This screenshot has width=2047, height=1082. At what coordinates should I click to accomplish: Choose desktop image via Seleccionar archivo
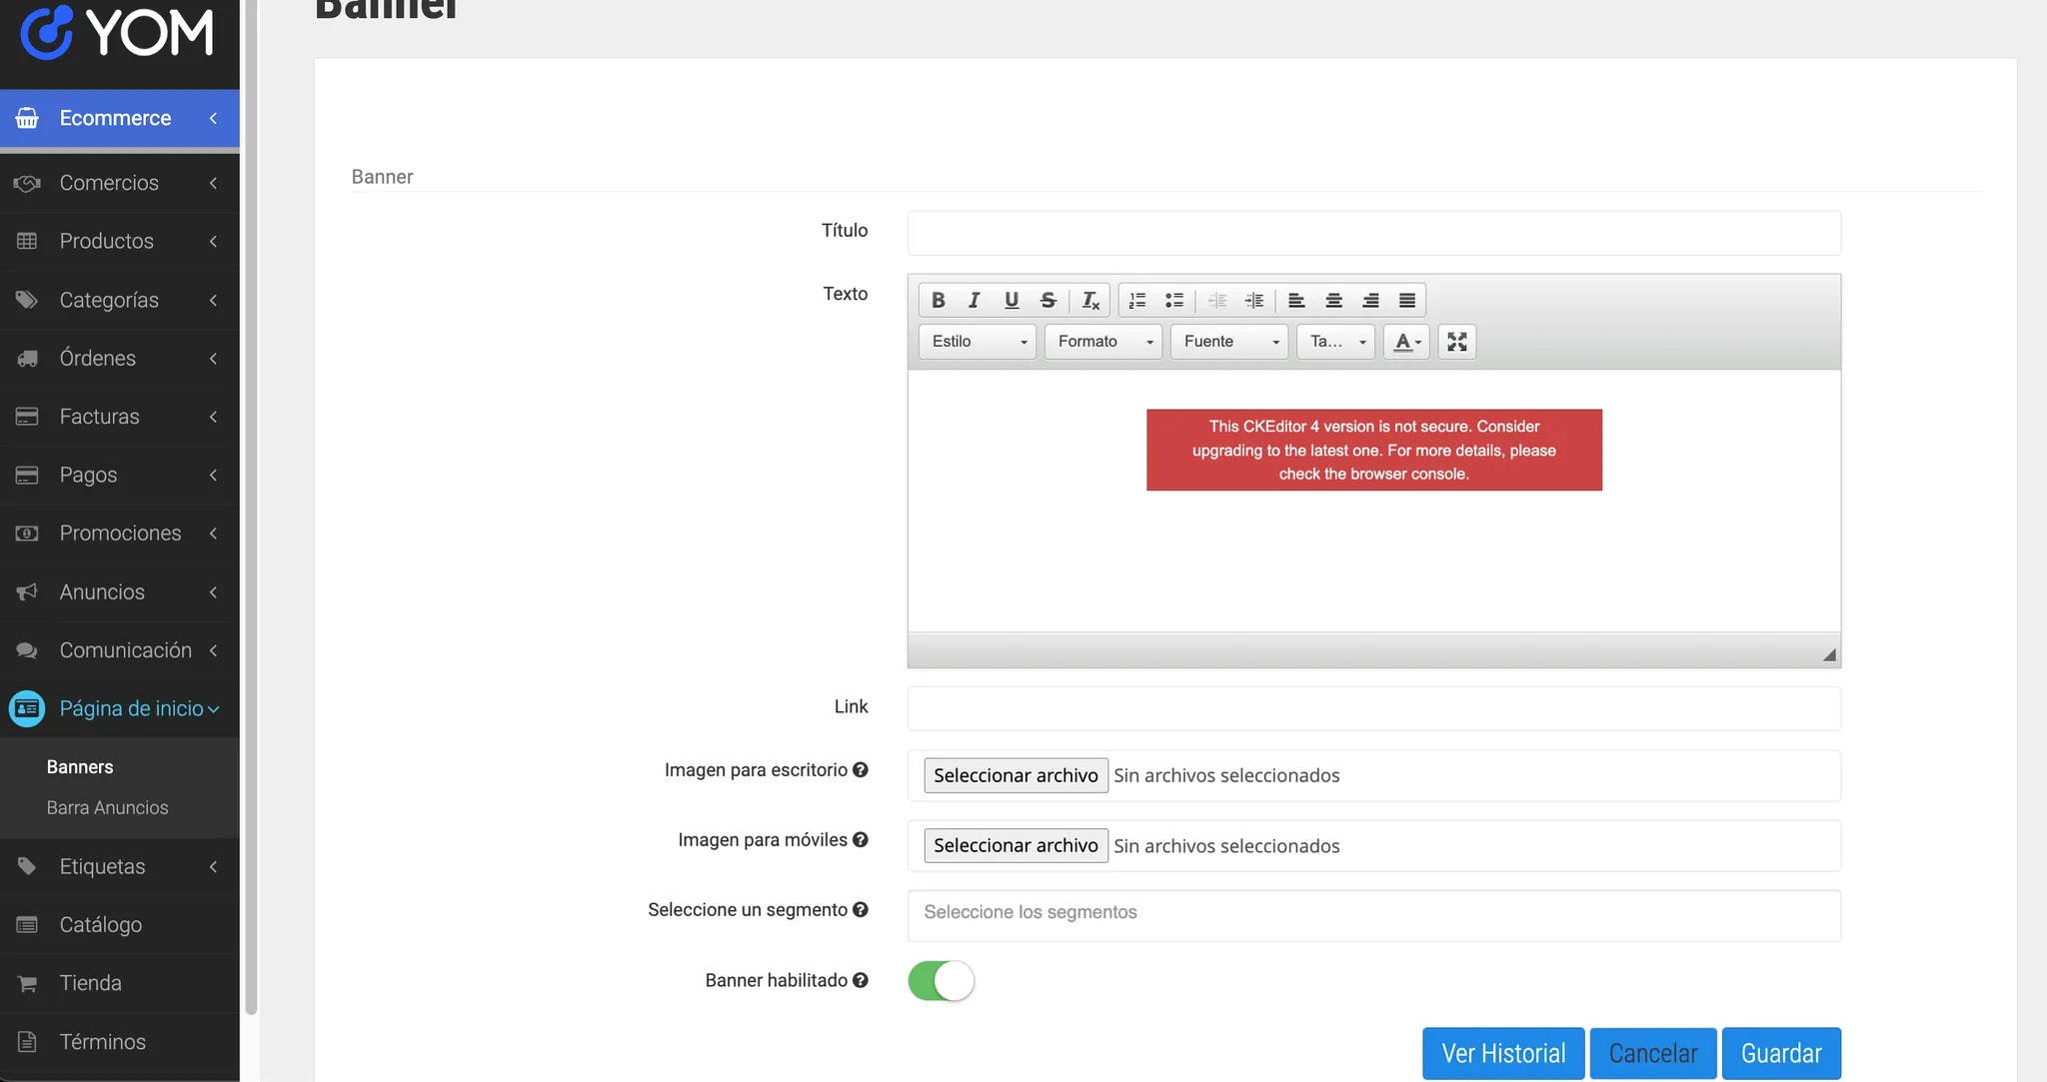(1016, 775)
